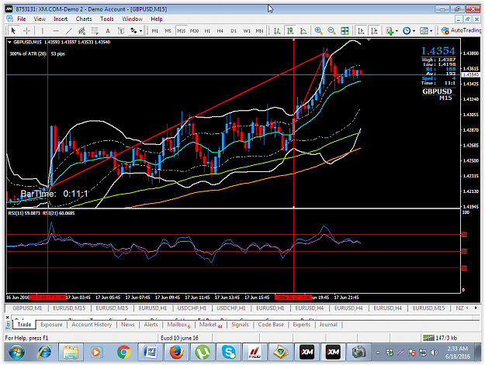Open Google Chrome from the taskbar
The height and width of the screenshot is (365, 485).
(x=123, y=352)
